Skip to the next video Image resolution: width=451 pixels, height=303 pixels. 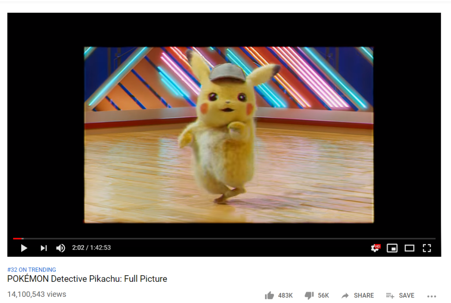coord(44,248)
